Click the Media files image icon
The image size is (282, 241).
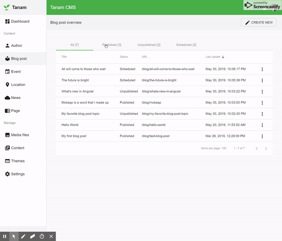[7, 135]
